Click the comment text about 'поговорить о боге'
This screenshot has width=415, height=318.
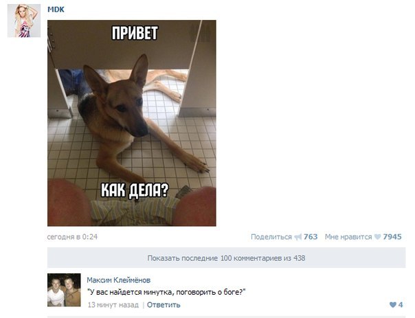coord(167,293)
